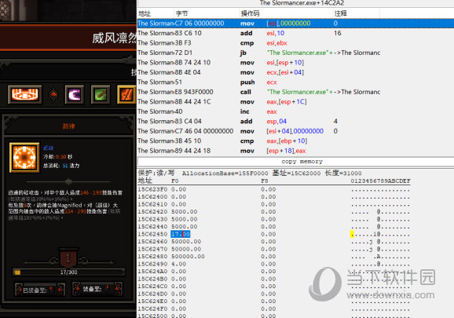Image resolution: width=454 pixels, height=318 pixels.
Task: Click the red level 1 banner badge
Action: [68, 258]
